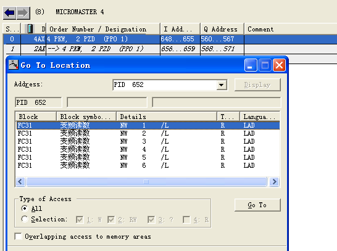Click the Q Address column header
The width and height of the screenshot is (337, 251).
point(222,29)
